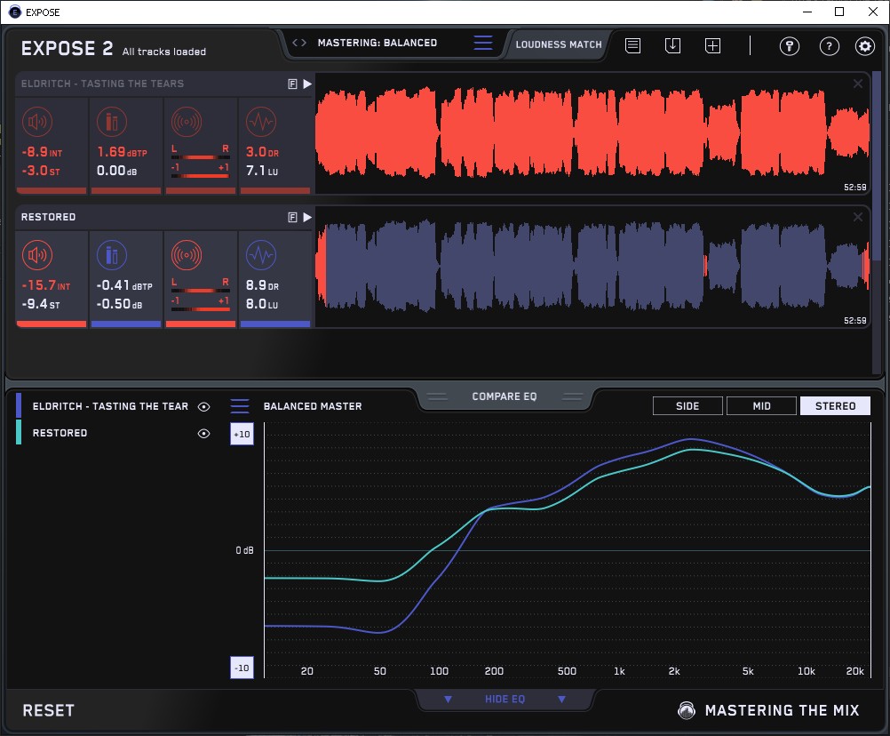Click the dynamic range waveform icon on Eldritch track
This screenshot has width=890, height=736.
point(260,122)
